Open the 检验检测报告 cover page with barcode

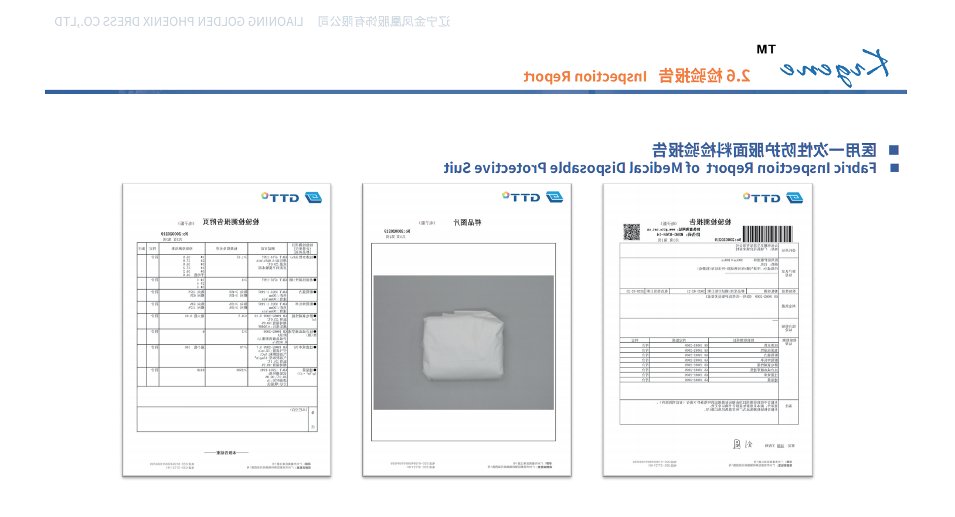point(708,330)
